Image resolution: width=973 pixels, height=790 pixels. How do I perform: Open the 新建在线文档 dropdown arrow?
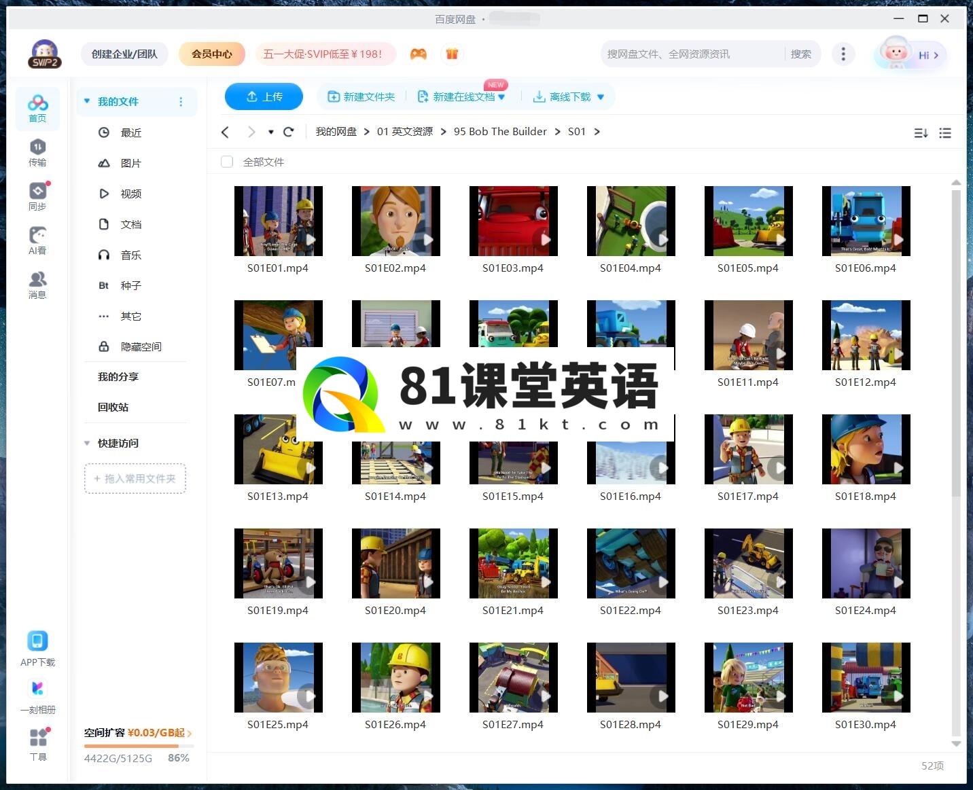pos(501,97)
